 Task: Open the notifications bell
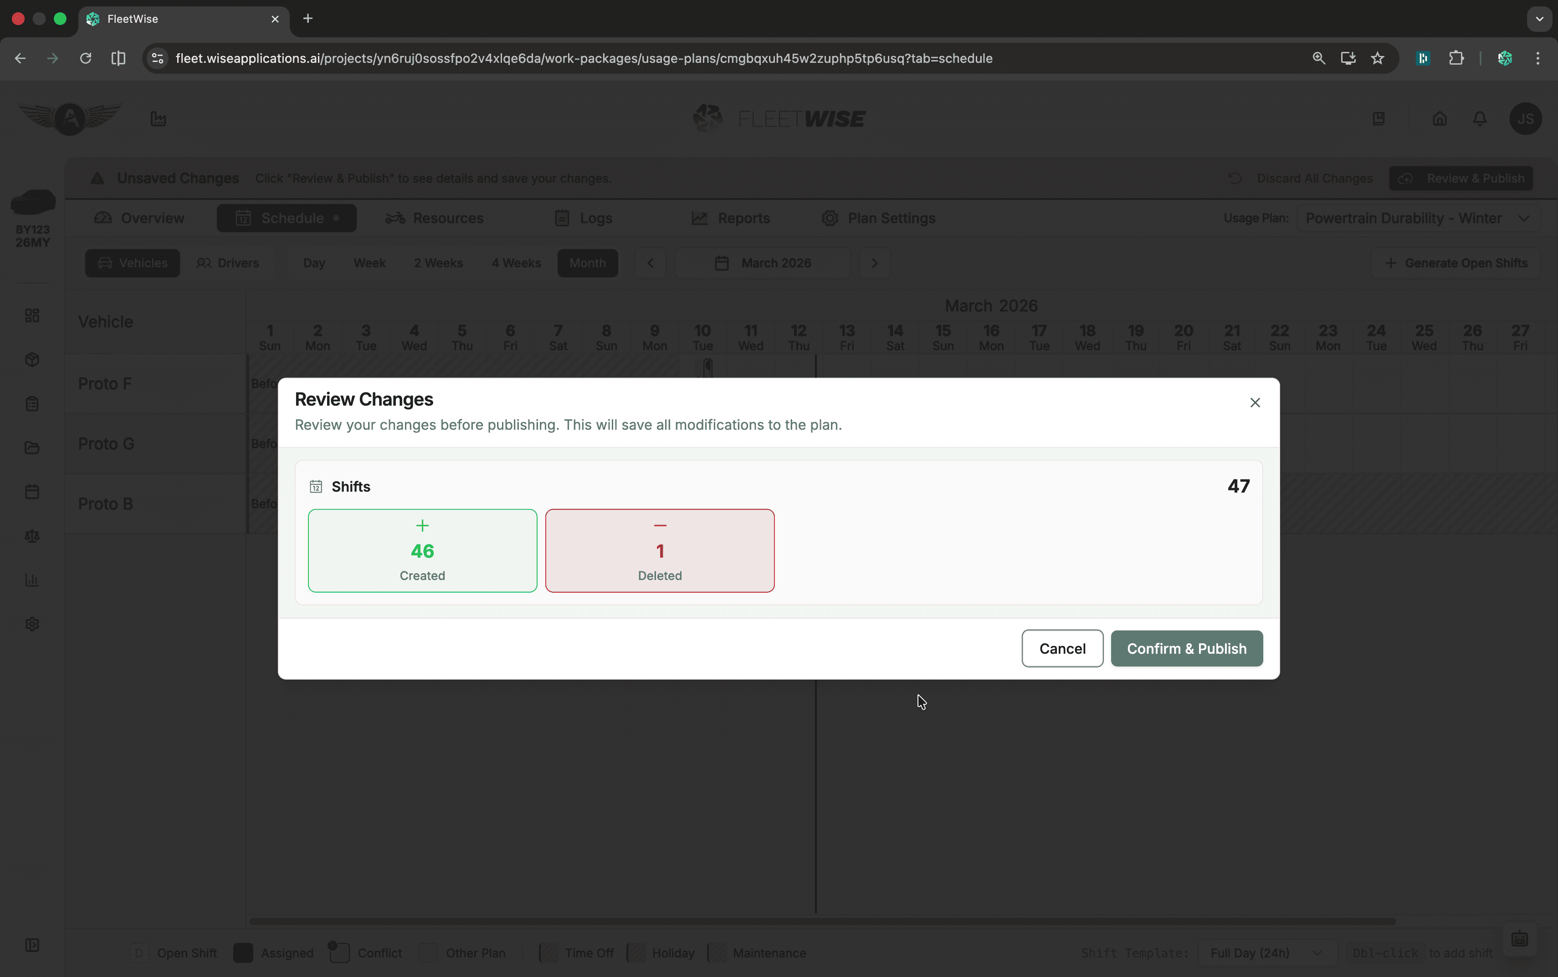click(1480, 119)
